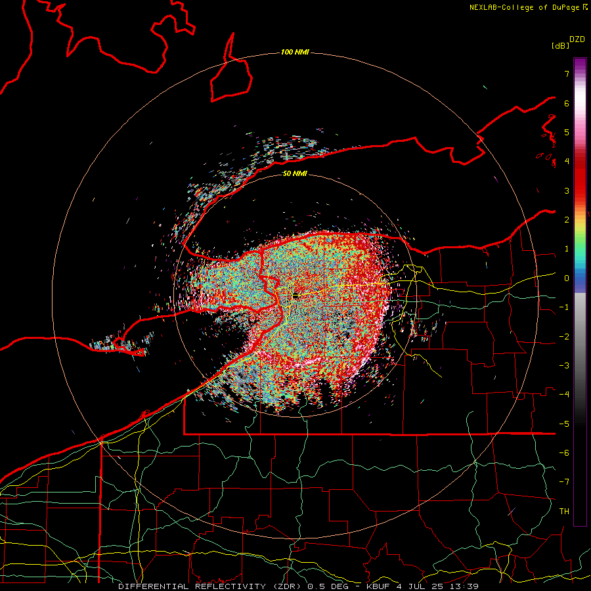Click the Differential Reflectivity caption at bottom
The width and height of the screenshot is (591, 591).
[298, 586]
